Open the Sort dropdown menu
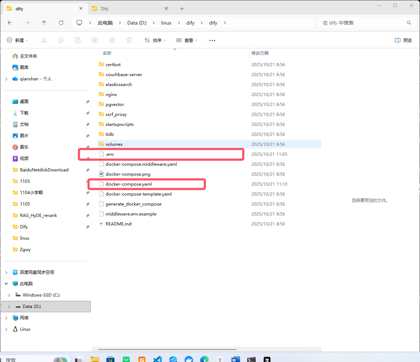This screenshot has height=362, width=420. [x=155, y=40]
